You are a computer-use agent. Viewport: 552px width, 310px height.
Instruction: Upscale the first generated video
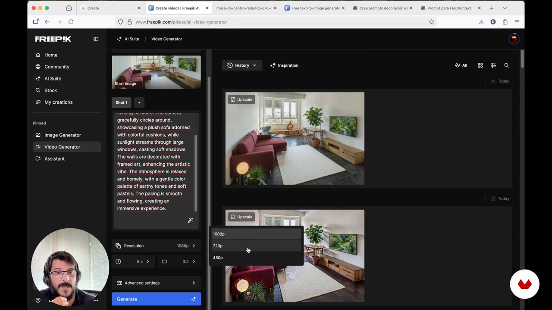[241, 99]
